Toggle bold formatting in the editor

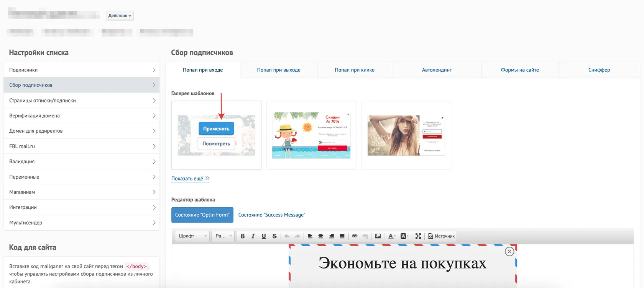pos(242,236)
